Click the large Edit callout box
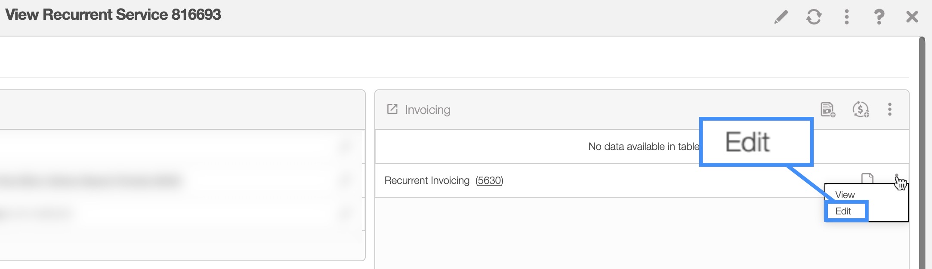The image size is (932, 269). pyautogui.click(x=756, y=142)
